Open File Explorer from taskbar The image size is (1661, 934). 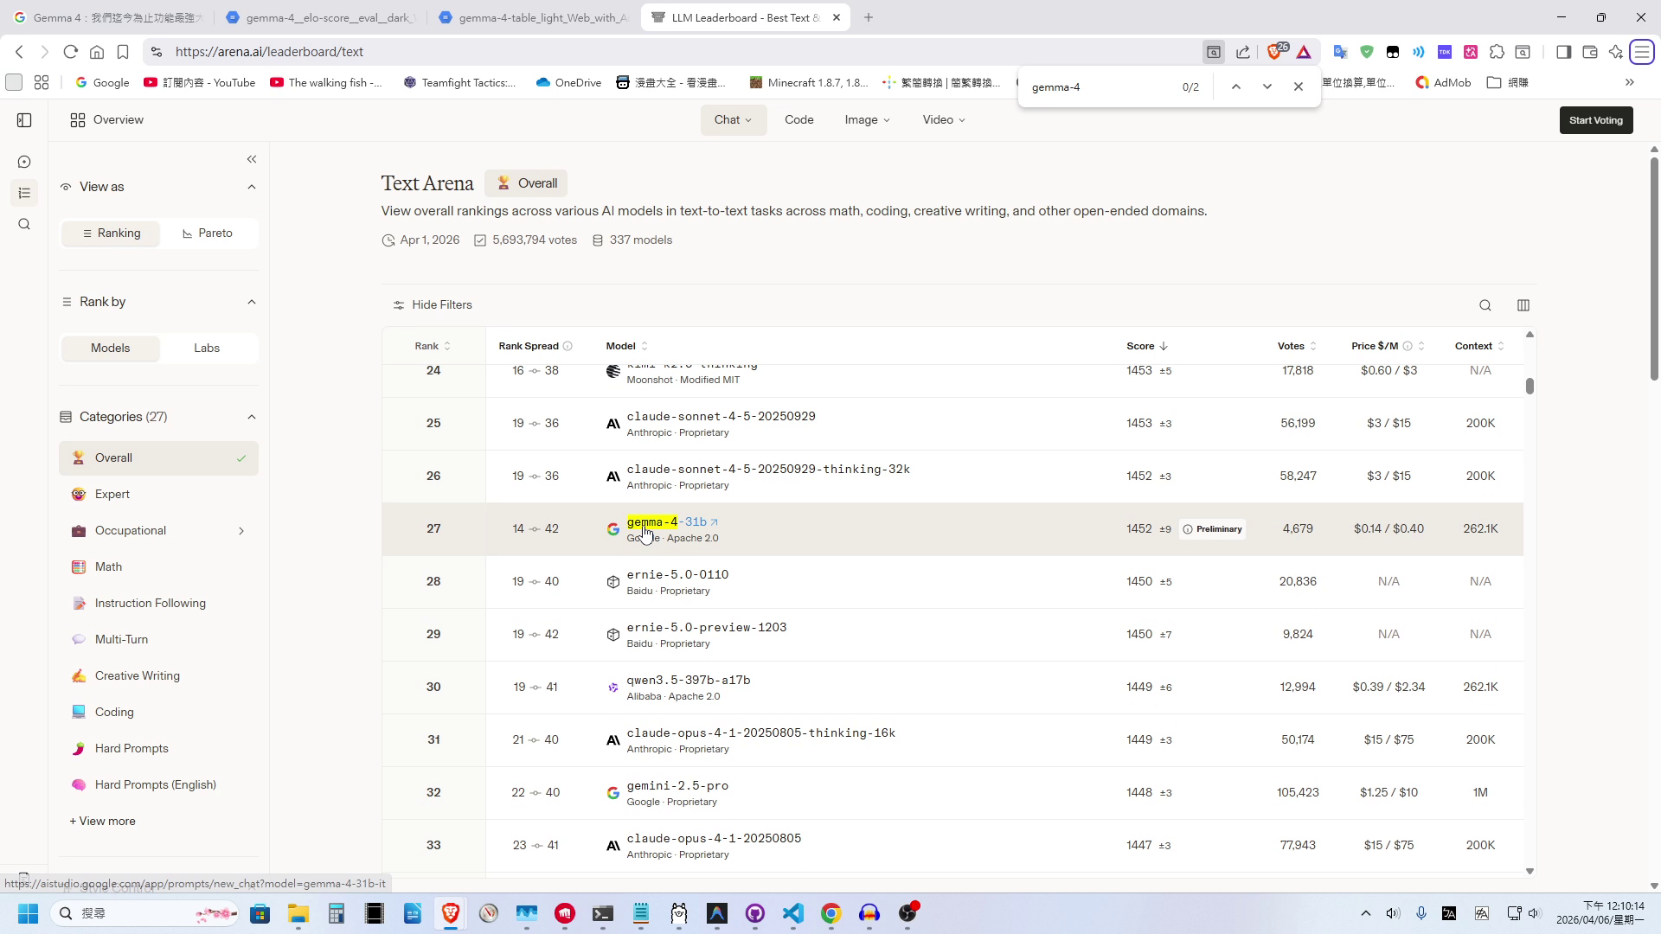(x=298, y=913)
